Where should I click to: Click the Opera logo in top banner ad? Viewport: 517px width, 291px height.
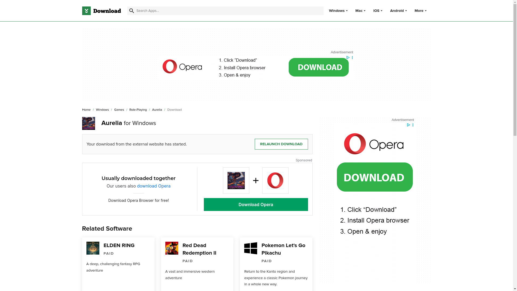[x=182, y=67]
